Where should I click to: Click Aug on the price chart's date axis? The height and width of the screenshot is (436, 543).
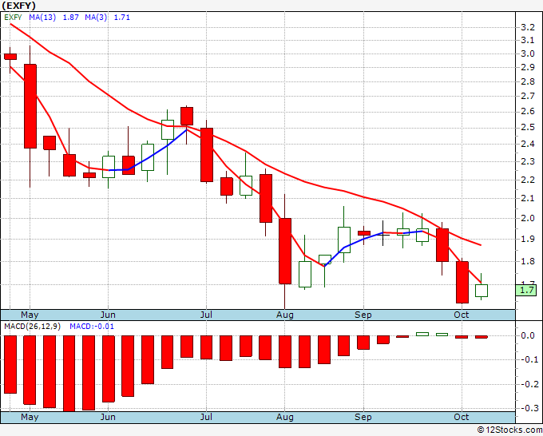284,315
